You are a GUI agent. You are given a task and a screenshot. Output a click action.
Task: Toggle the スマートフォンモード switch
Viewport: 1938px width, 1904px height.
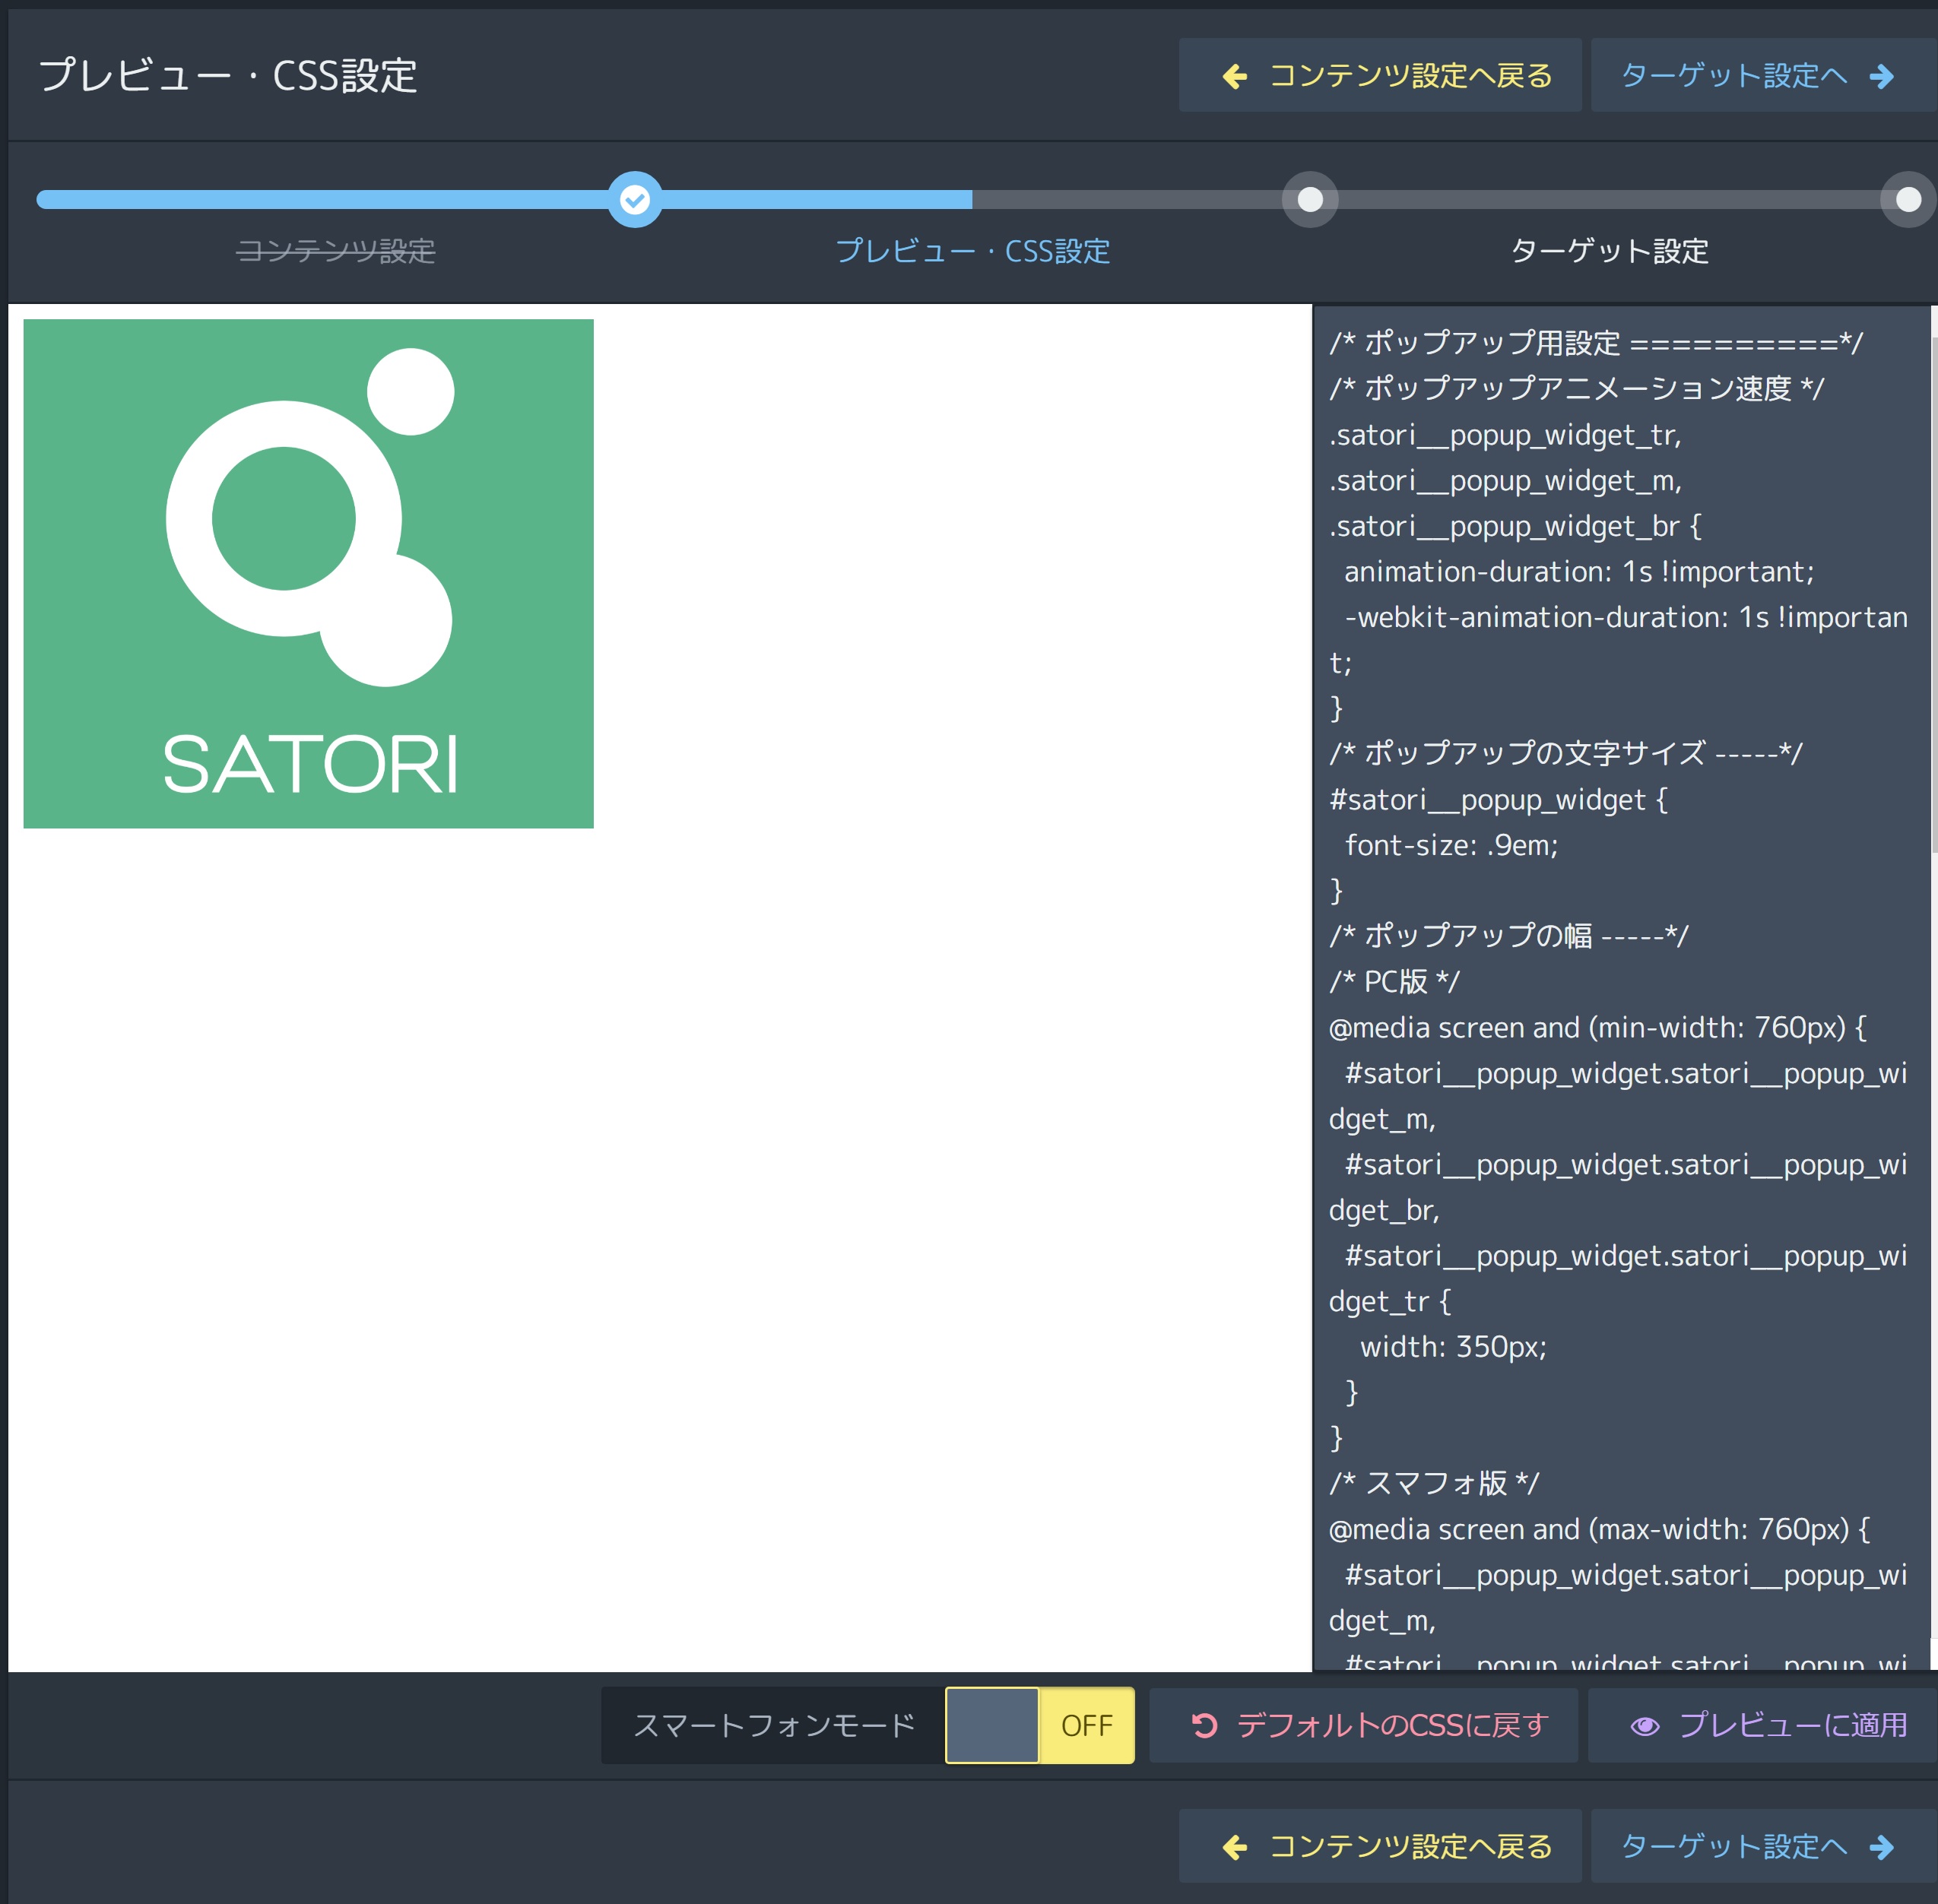[x=1039, y=1725]
